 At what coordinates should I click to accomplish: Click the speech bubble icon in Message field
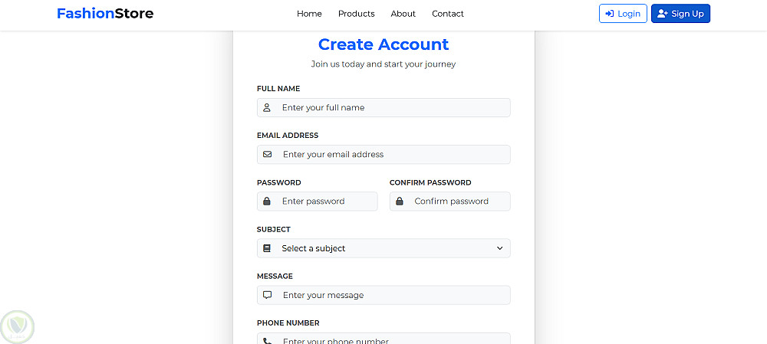pos(267,295)
